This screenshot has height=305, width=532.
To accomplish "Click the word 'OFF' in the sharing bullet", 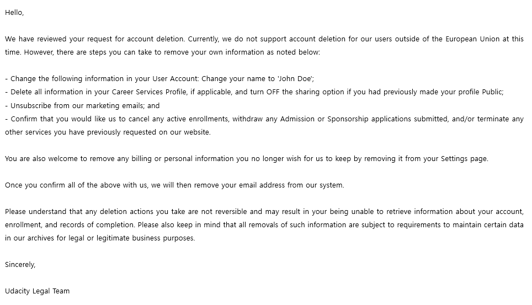I will click(273, 92).
